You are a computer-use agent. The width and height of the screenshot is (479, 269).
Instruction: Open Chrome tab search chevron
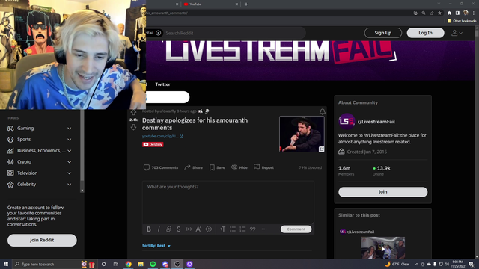tap(439, 4)
